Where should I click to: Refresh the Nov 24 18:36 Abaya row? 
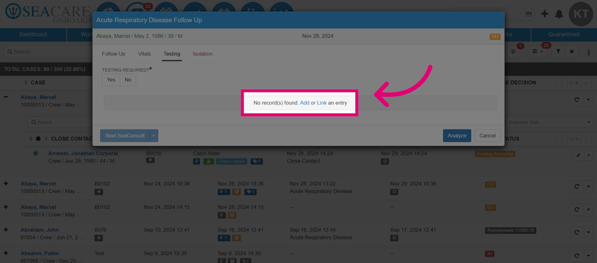point(577,186)
